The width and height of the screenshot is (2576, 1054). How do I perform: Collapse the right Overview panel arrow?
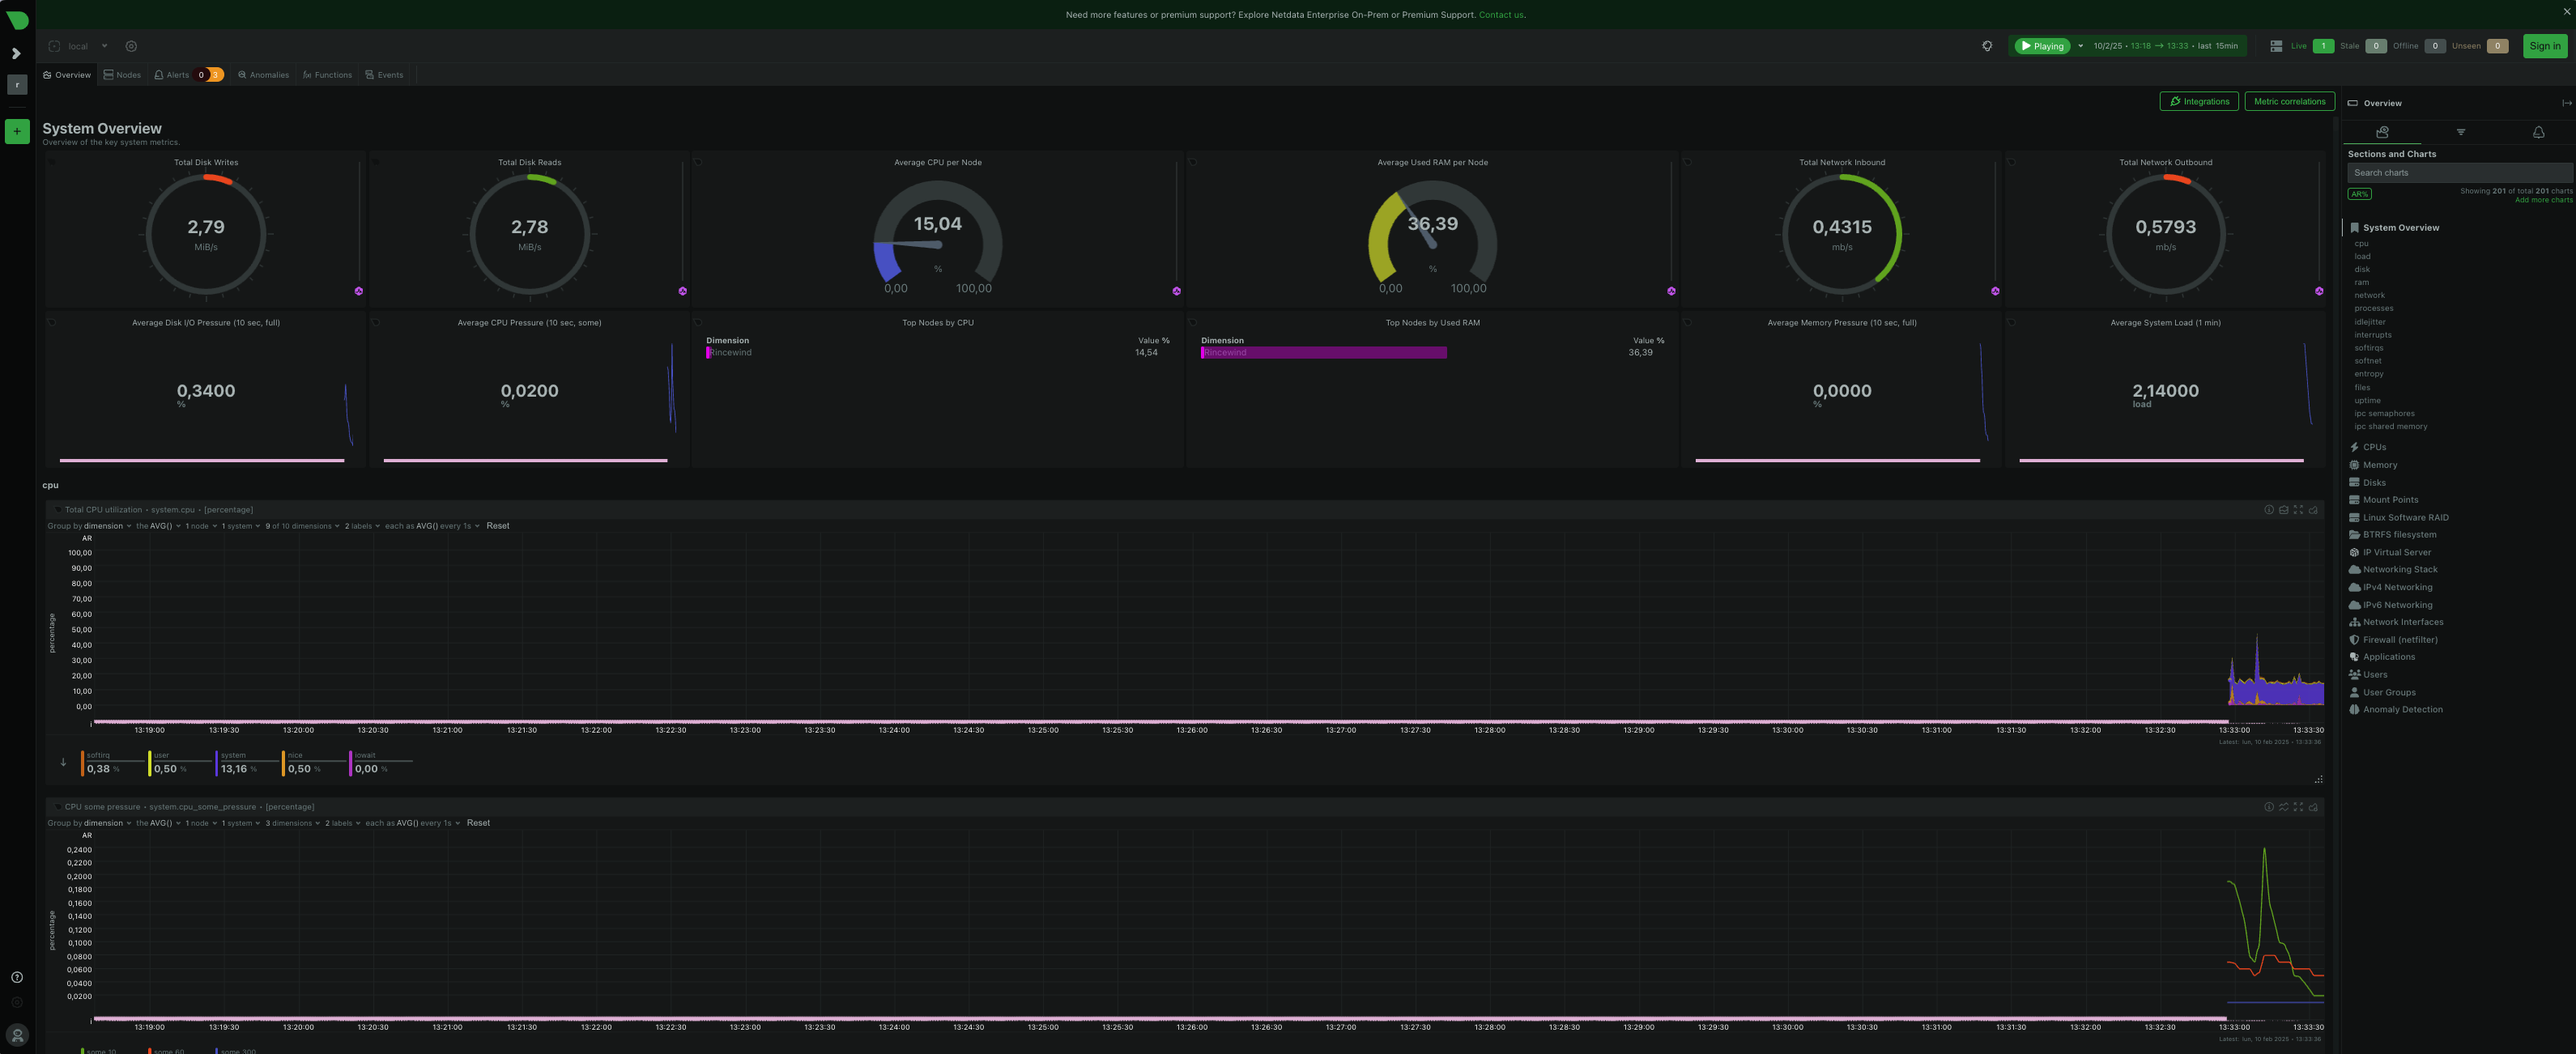pyautogui.click(x=2566, y=103)
